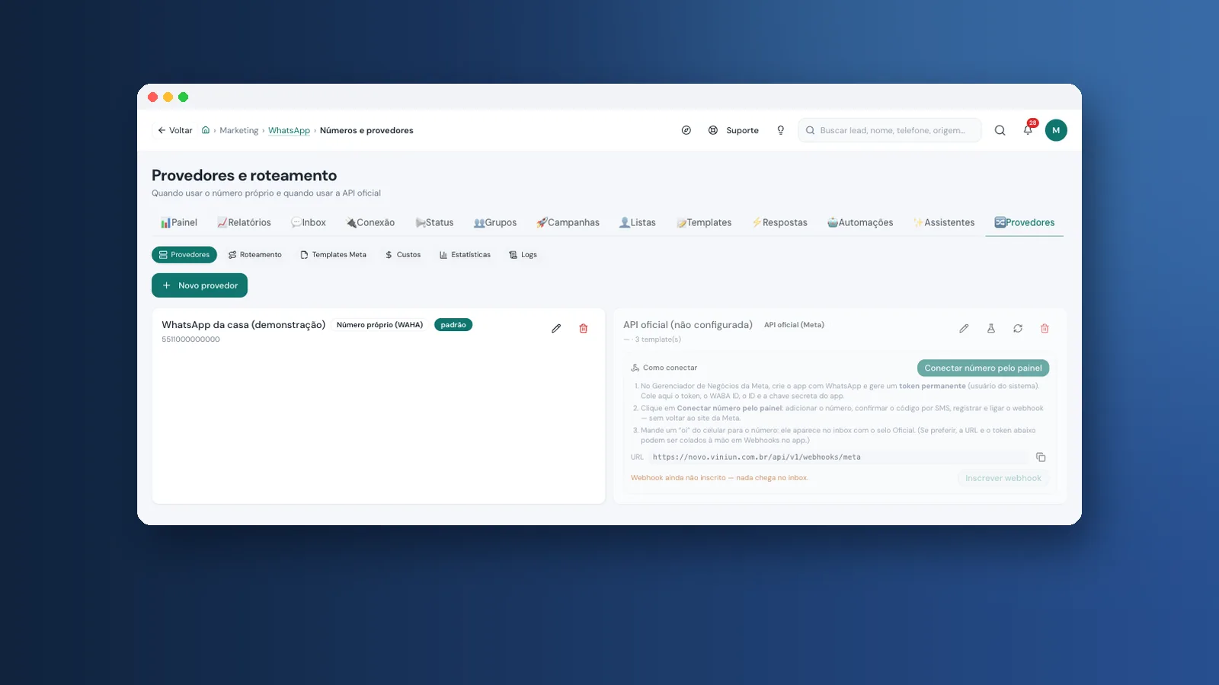Edit the WhatsApp da casa provider
This screenshot has width=1219, height=685.
pos(556,328)
